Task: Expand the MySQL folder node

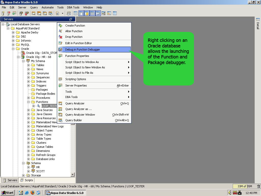Action: (x=13, y=45)
